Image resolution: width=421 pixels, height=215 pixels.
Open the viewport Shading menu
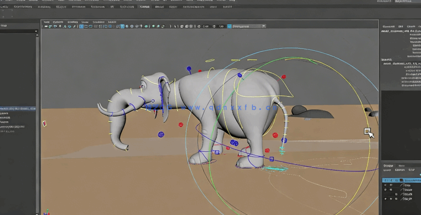coord(58,22)
